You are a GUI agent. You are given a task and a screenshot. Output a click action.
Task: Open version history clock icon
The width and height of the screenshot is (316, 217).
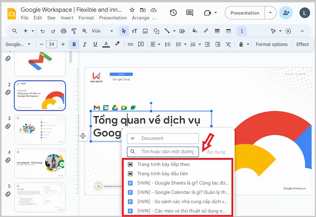(173, 13)
